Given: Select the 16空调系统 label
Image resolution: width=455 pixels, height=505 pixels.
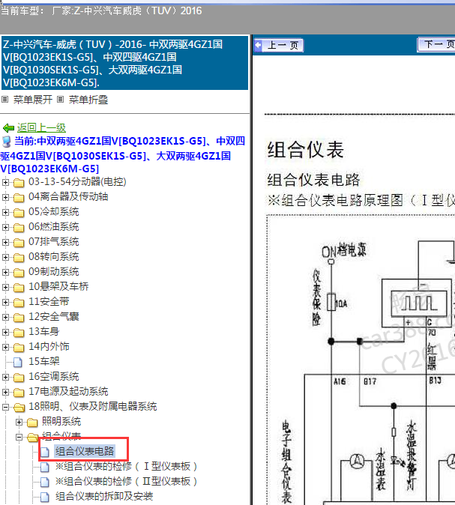Looking at the screenshot, I should [x=53, y=376].
